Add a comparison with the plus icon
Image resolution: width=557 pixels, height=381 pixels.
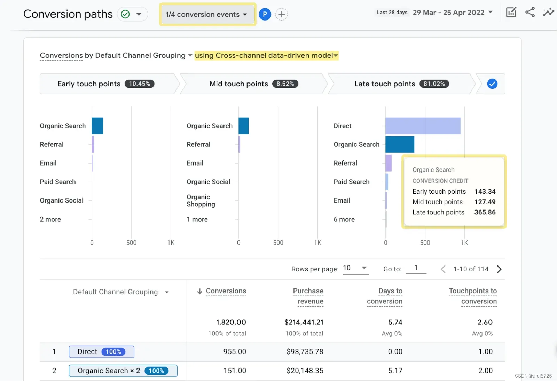coord(281,14)
